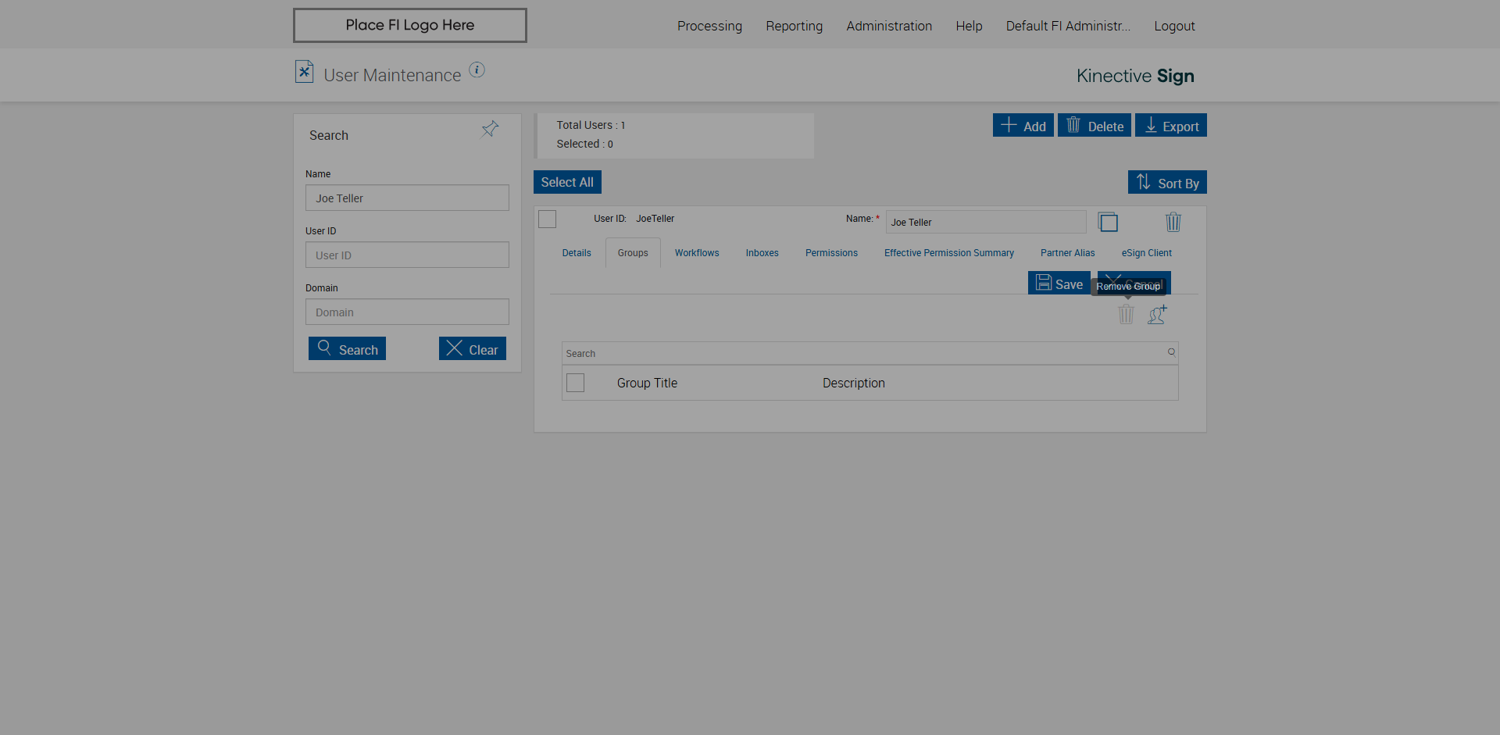The width and height of the screenshot is (1500, 735).
Task: Click the Name field containing Joe Teller
Action: 985,222
